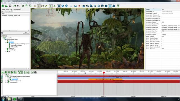
Task: Click the globe icon in the toolbar
Action: click(102, 6)
